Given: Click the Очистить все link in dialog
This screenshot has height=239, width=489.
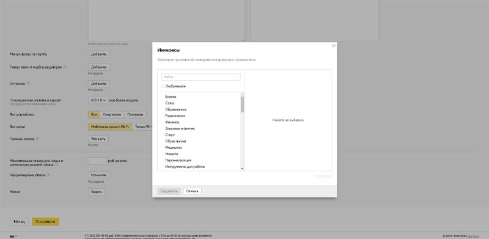Looking at the screenshot, I should 323,176.
